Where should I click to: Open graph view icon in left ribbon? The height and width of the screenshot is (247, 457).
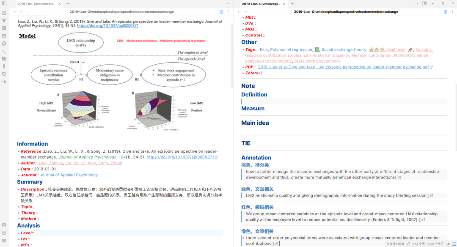(4, 20)
